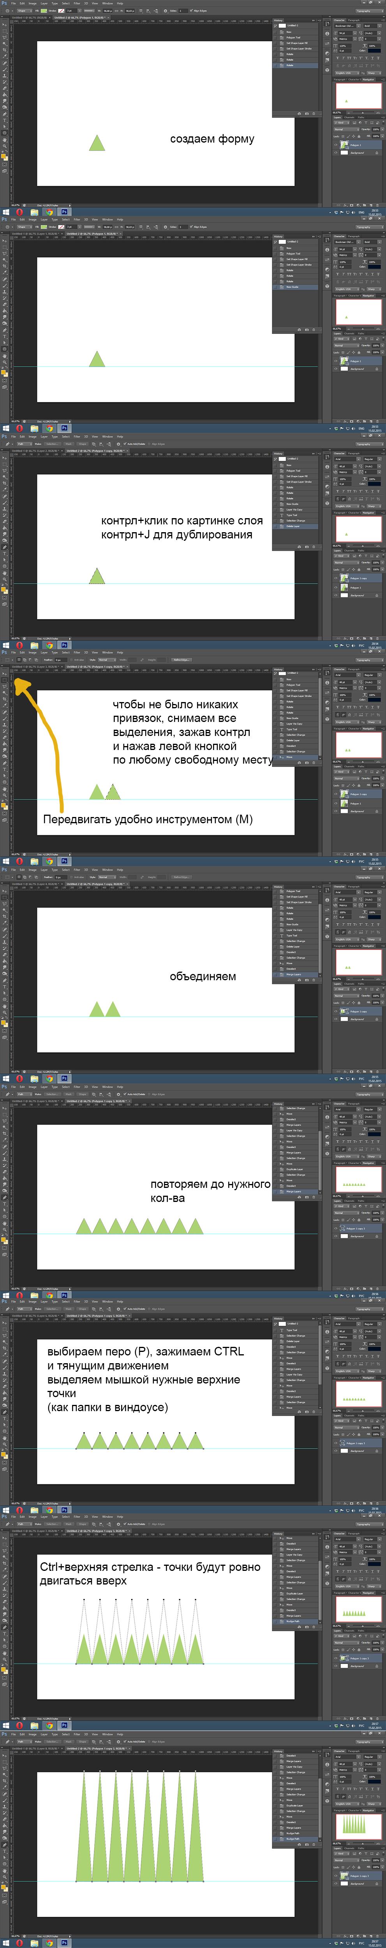Pick the Type tool in the topmost toolbar
Image resolution: width=386 pixels, height=1948 pixels.
click(x=5, y=120)
